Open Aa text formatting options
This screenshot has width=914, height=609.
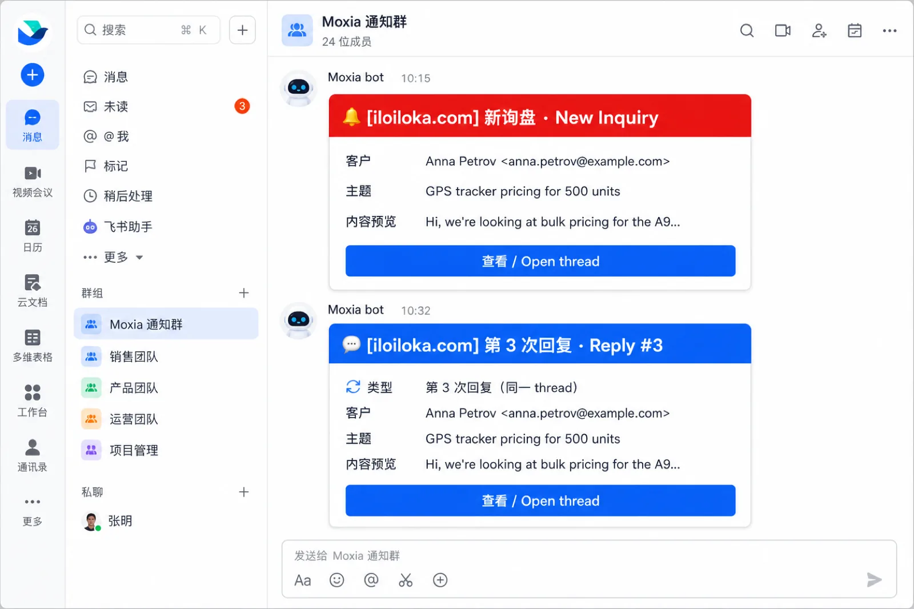point(303,580)
